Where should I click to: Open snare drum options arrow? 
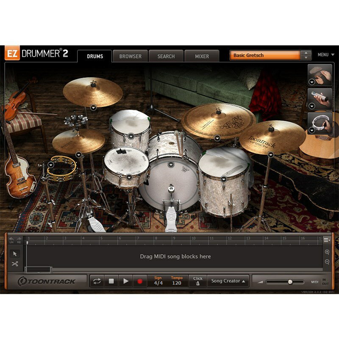129,177
